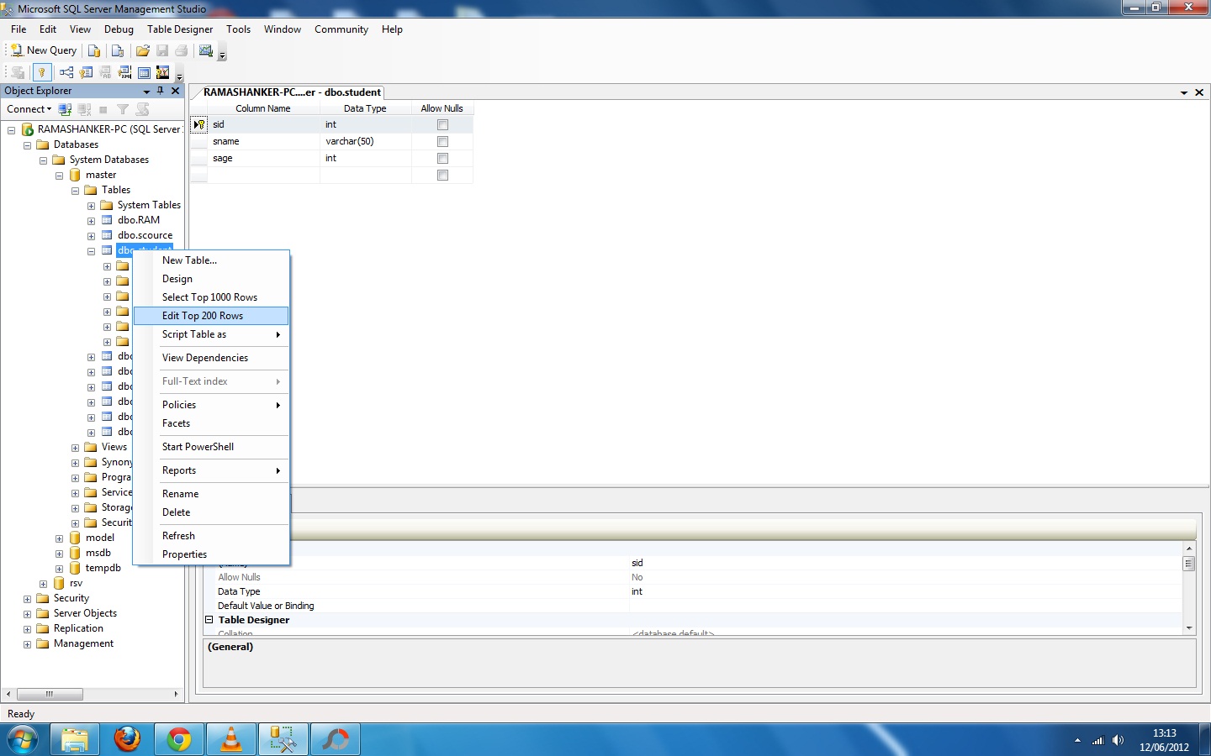Click the varchar(50) data type cell
The height and width of the screenshot is (756, 1211).
click(x=366, y=141)
